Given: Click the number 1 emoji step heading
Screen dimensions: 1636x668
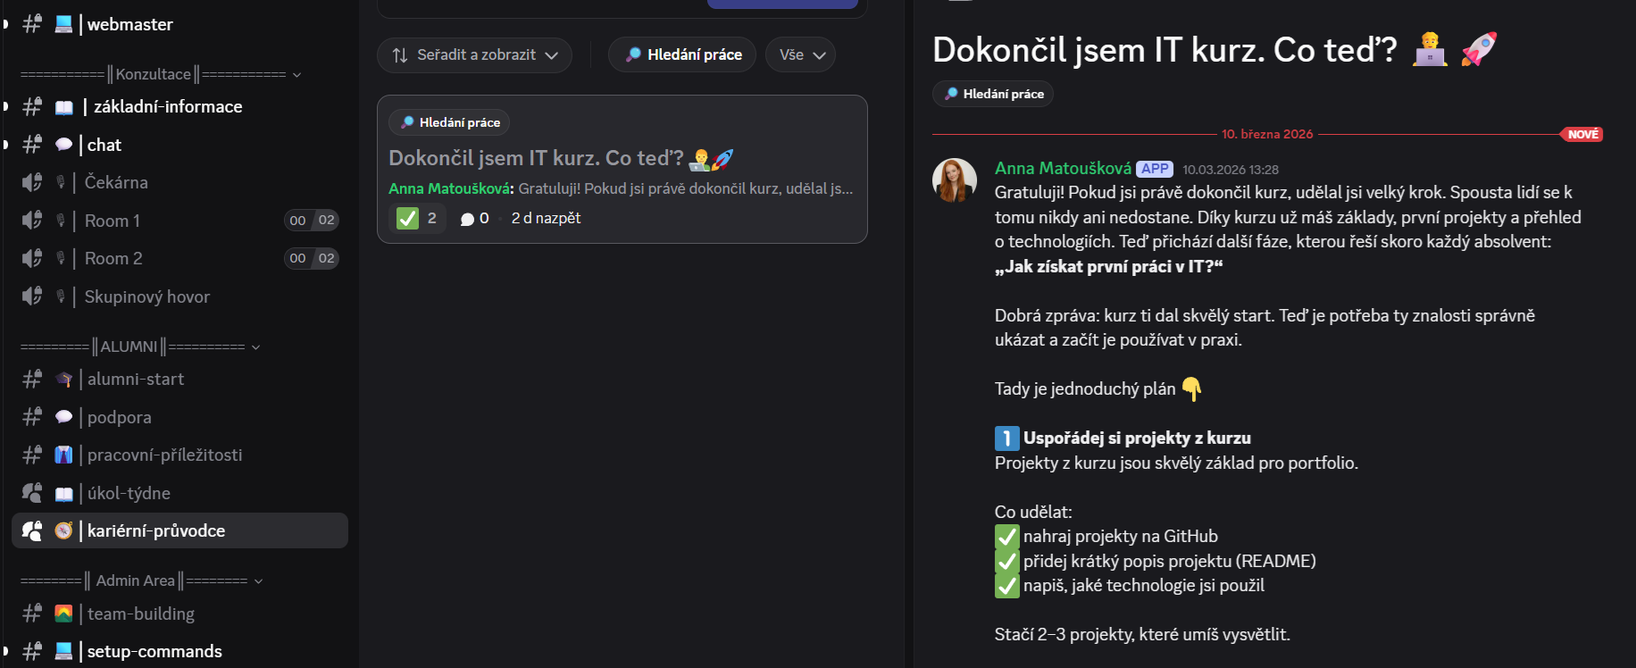Looking at the screenshot, I should pyautogui.click(x=1006, y=438).
